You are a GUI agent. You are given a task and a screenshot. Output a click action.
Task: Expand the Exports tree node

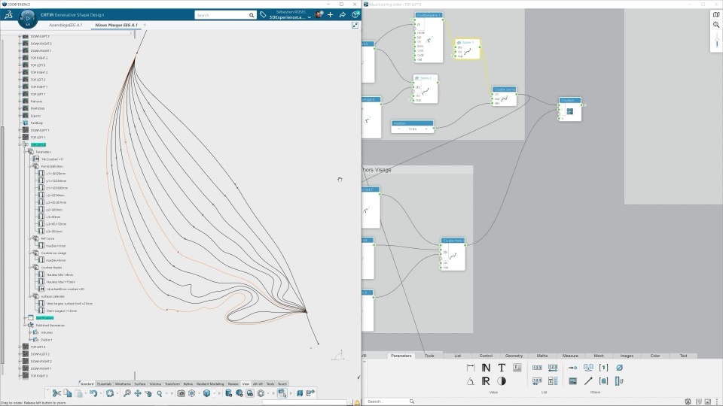click(x=20, y=116)
